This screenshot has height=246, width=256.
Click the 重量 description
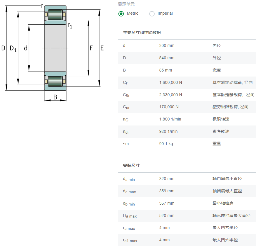(217, 144)
